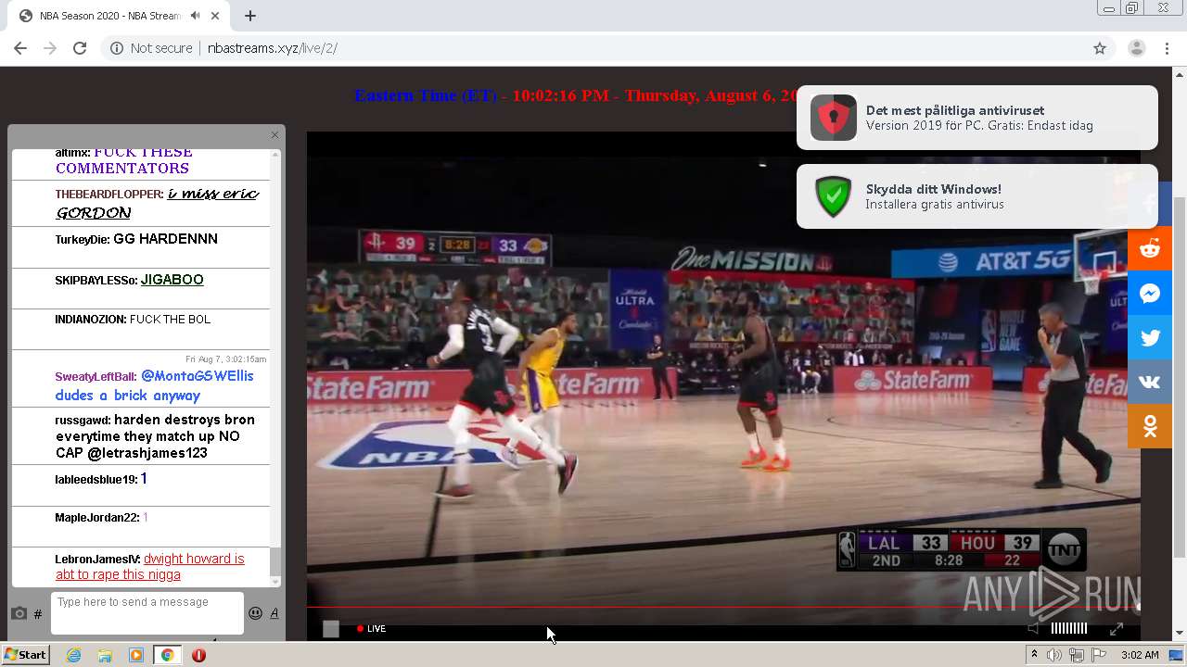The height and width of the screenshot is (667, 1187).
Task: Open a new browser tab
Action: tap(250, 16)
